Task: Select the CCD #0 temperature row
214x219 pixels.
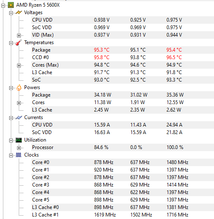Action: 123,57
